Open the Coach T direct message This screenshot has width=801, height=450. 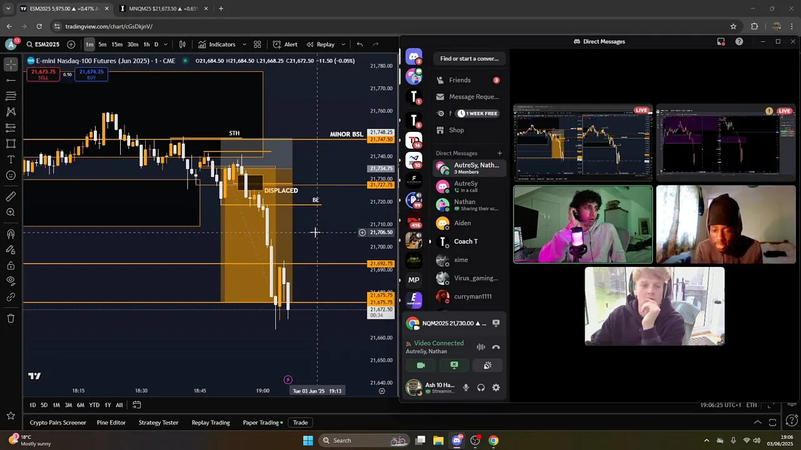pyautogui.click(x=469, y=241)
